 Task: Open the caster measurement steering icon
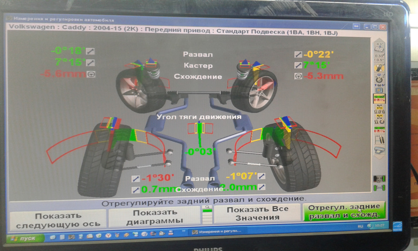tap(379, 79)
